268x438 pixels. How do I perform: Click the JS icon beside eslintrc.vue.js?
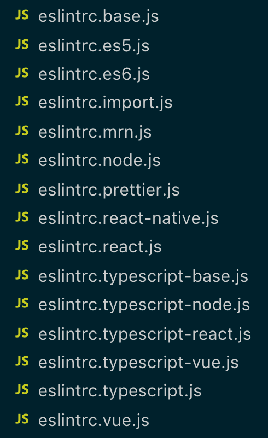pos(22,419)
